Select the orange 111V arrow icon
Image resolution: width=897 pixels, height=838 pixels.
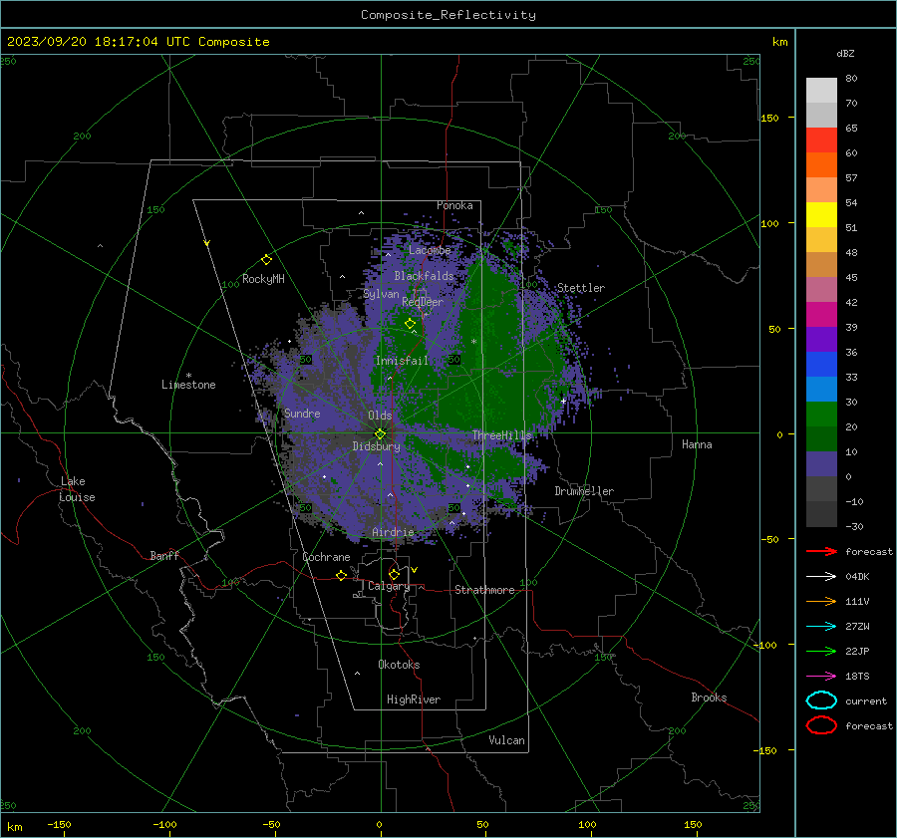click(x=821, y=601)
